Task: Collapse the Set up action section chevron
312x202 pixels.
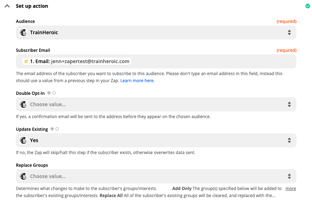Action: [7, 6]
